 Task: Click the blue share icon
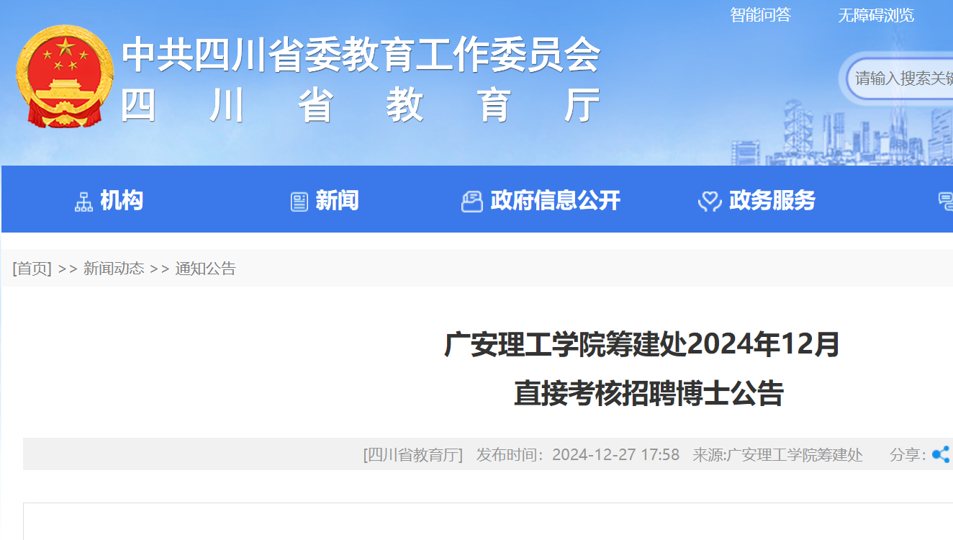(x=941, y=454)
